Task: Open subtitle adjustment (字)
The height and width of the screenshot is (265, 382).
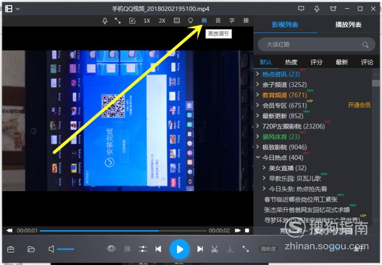Action: tap(232, 20)
